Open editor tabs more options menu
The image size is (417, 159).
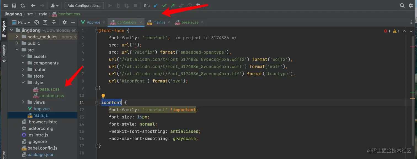(x=411, y=22)
